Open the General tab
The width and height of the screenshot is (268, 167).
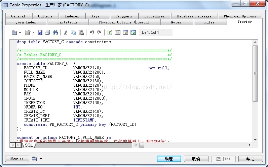pos(18,16)
